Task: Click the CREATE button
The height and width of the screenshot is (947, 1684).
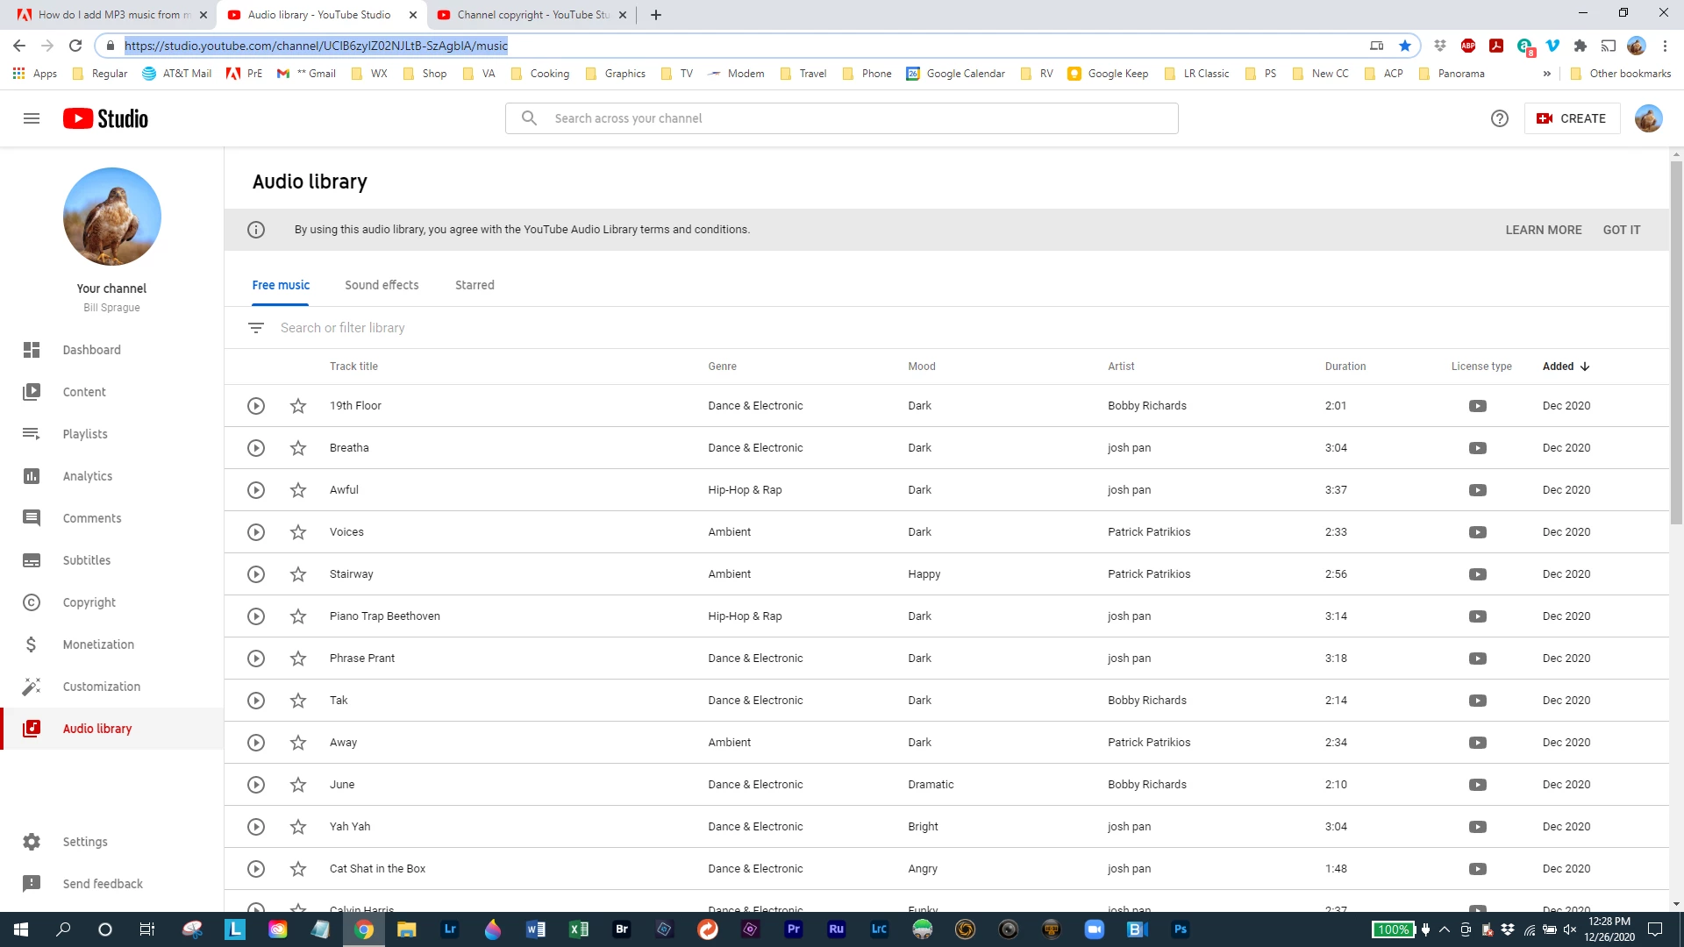Action: point(1572,118)
